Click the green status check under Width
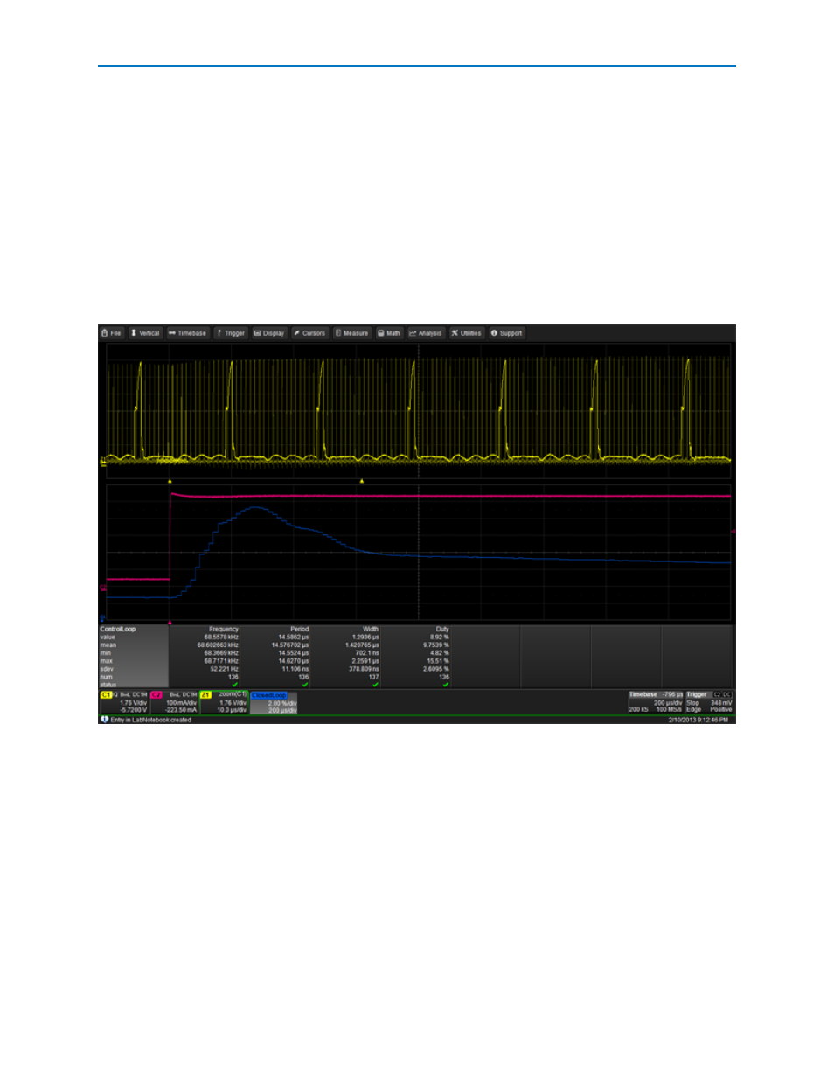 point(376,685)
